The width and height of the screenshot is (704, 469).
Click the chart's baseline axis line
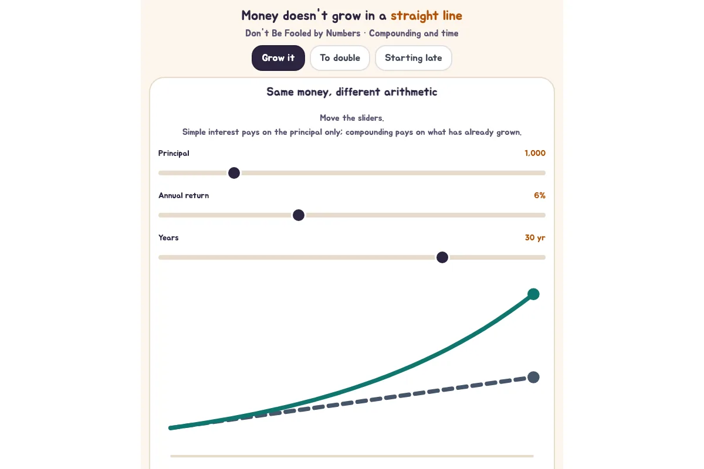352,456
